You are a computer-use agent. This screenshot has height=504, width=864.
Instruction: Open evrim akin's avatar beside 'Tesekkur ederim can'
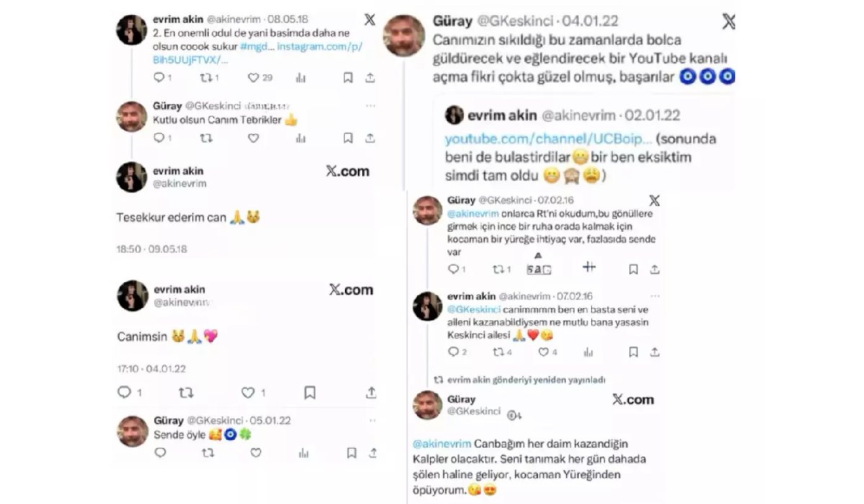click(132, 177)
